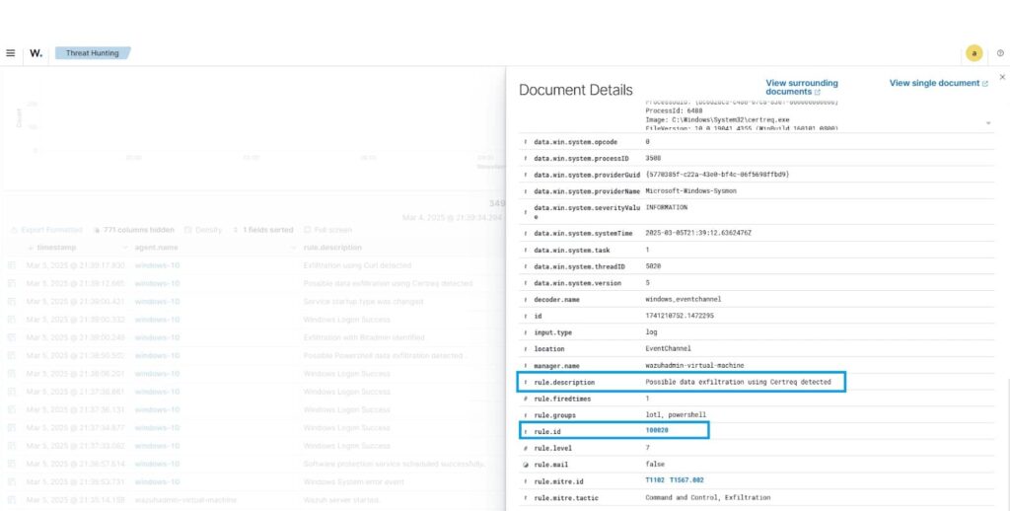The width and height of the screenshot is (1010, 511).
Task: Expand the row for Possible Powershell data exfiltration
Action: coord(11,356)
